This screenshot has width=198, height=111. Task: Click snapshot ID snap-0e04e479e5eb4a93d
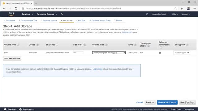pyautogui.click(x=57, y=53)
